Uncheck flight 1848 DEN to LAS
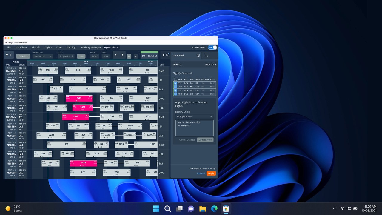The image size is (382, 215). (175, 94)
